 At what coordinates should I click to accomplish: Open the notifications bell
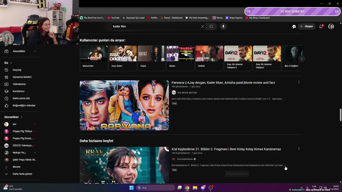(321, 26)
